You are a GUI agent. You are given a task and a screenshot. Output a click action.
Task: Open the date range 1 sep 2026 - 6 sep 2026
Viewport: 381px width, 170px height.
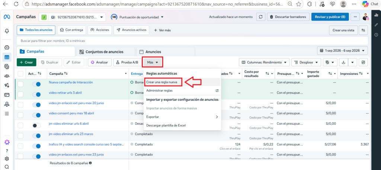tap(342, 51)
